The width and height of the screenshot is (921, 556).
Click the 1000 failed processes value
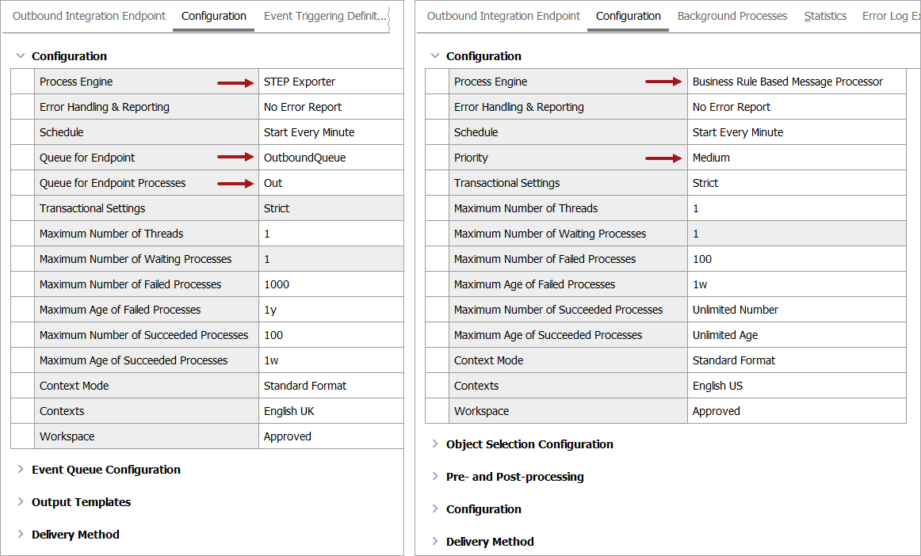[277, 284]
